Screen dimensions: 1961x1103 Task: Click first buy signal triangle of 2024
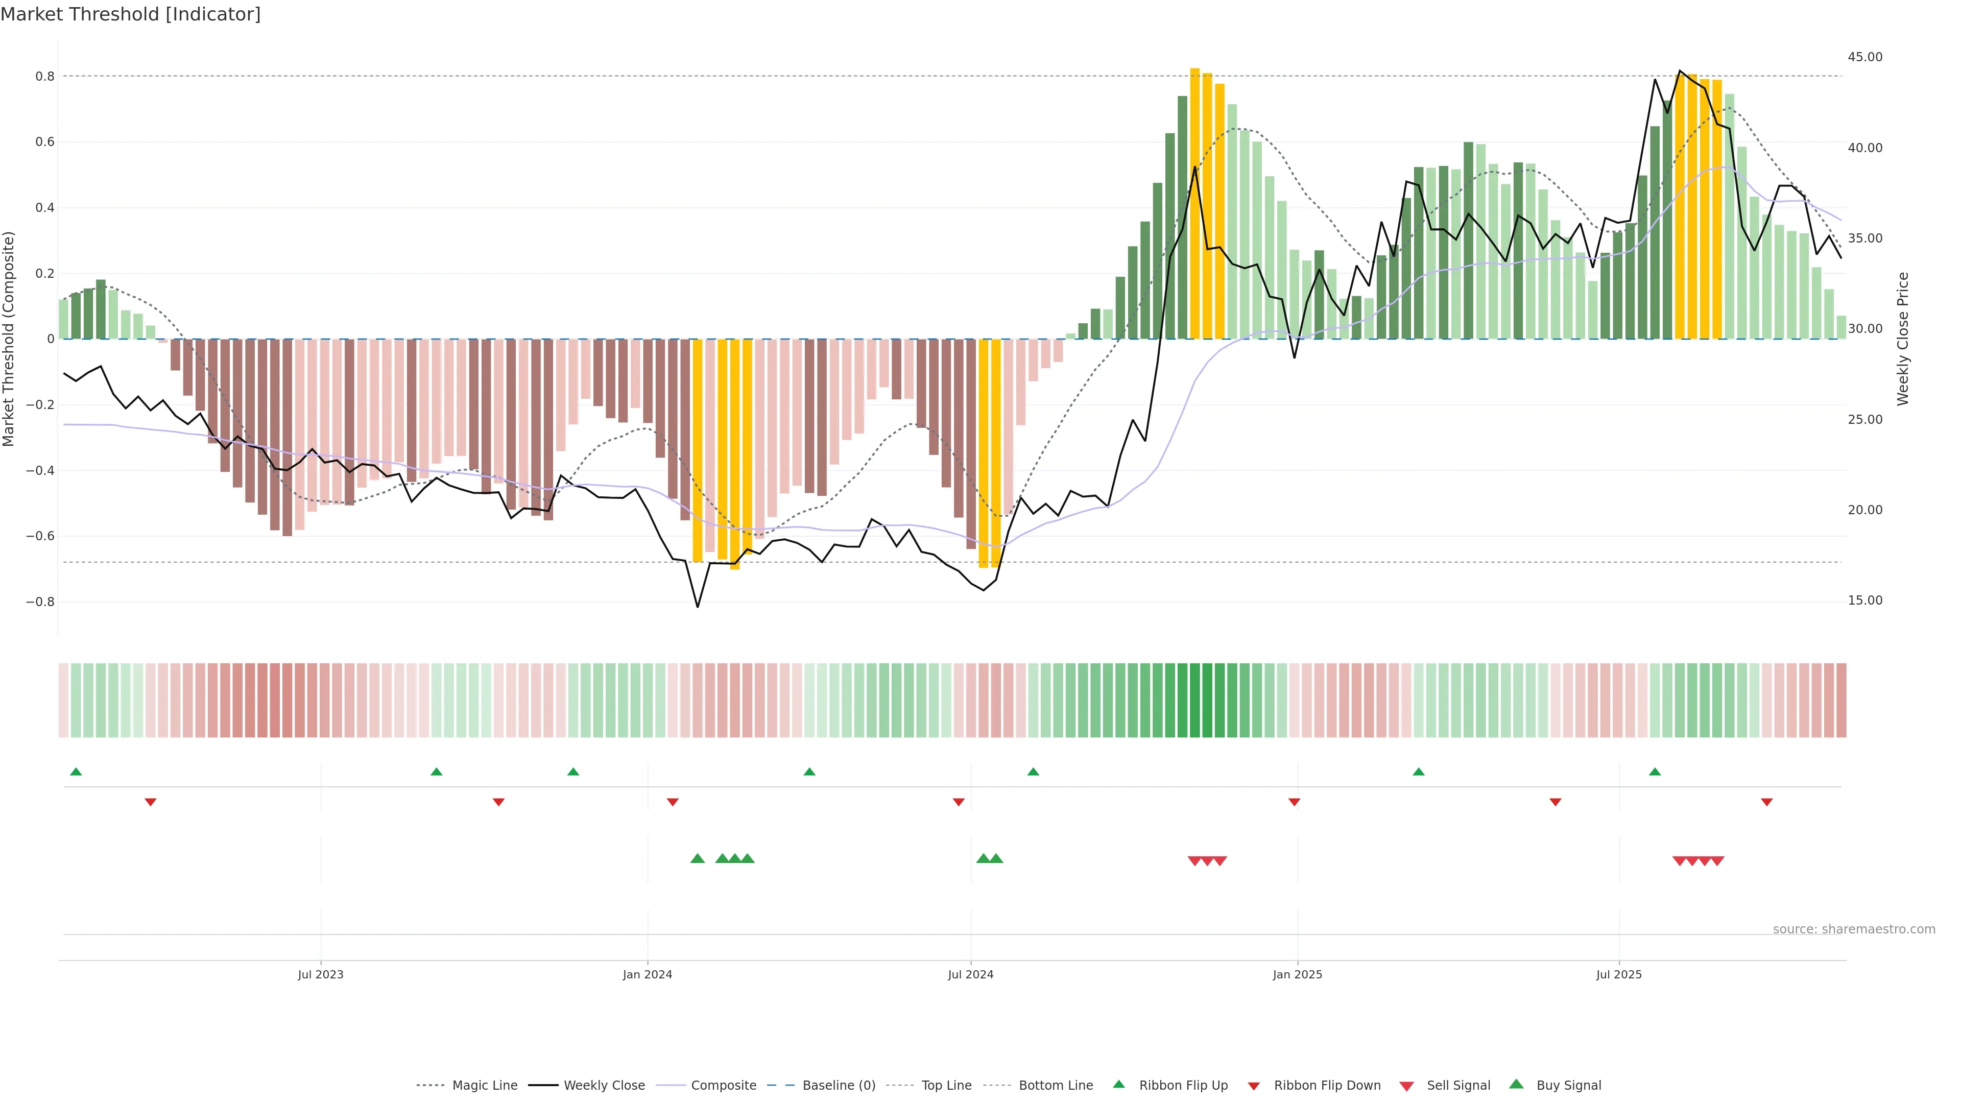tap(697, 858)
